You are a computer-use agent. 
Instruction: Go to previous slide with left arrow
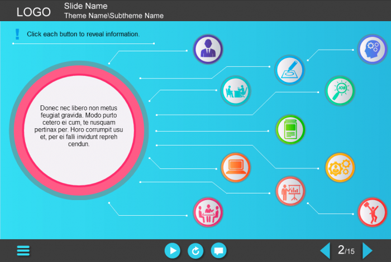(x=325, y=251)
